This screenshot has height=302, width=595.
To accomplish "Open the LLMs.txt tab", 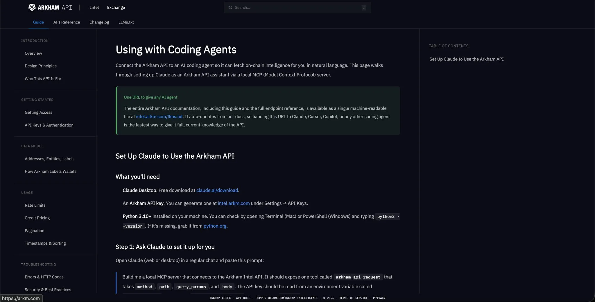I will (x=126, y=22).
